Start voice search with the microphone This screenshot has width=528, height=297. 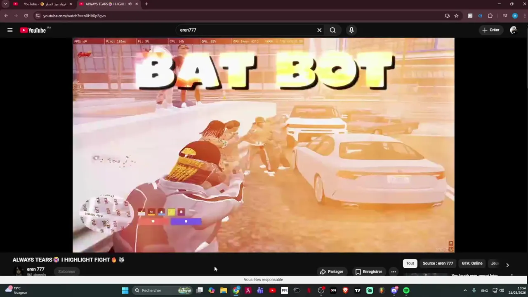pos(351,30)
